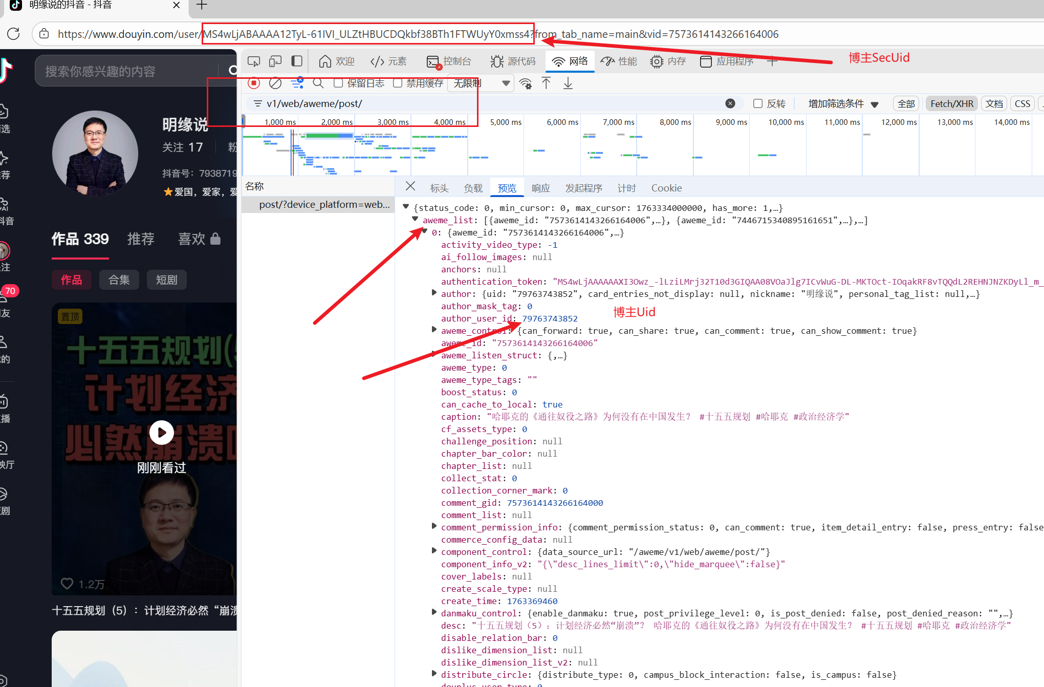Viewport: 1044px width, 687px height.
Task: Switch to the 推荐 profile tab
Action: pos(141,239)
